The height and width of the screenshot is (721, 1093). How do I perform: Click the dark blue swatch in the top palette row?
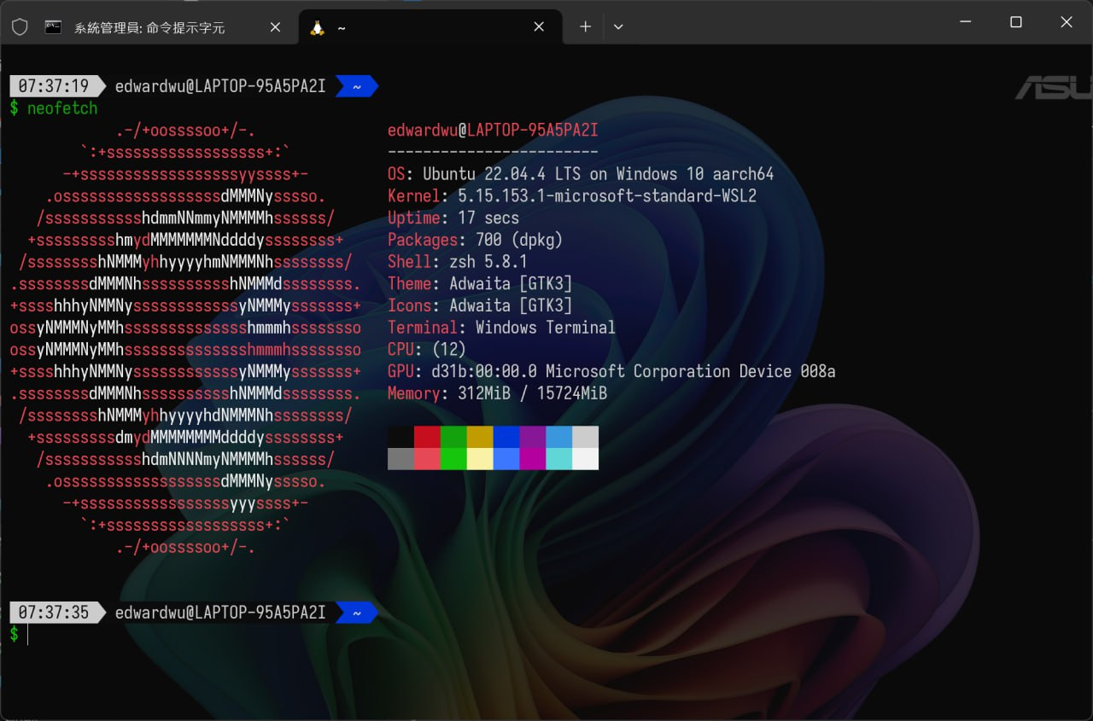pyautogui.click(x=506, y=437)
